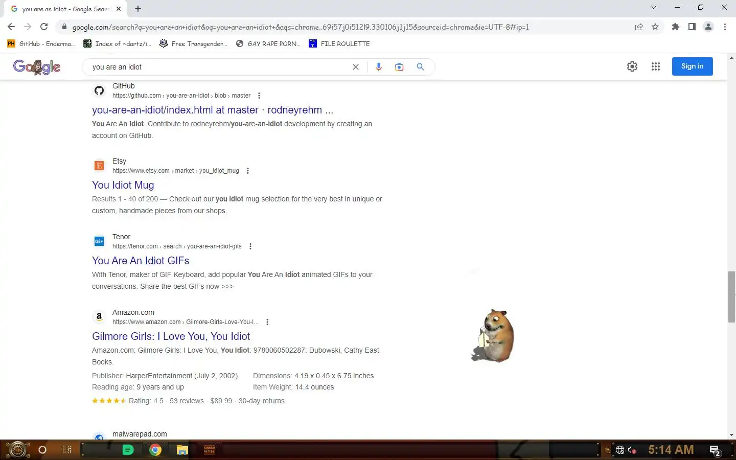Open File Explorer from taskbar
The width and height of the screenshot is (736, 460).
click(182, 450)
